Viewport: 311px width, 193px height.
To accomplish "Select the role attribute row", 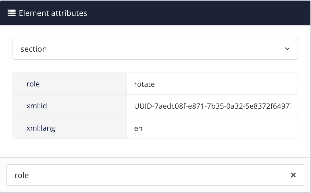I will point(33,84).
